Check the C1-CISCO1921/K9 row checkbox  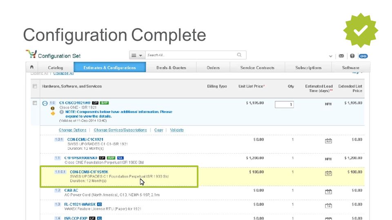[x=35, y=103]
